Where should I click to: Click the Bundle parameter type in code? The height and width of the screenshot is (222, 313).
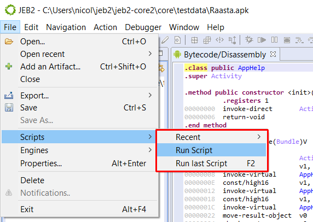(288, 142)
